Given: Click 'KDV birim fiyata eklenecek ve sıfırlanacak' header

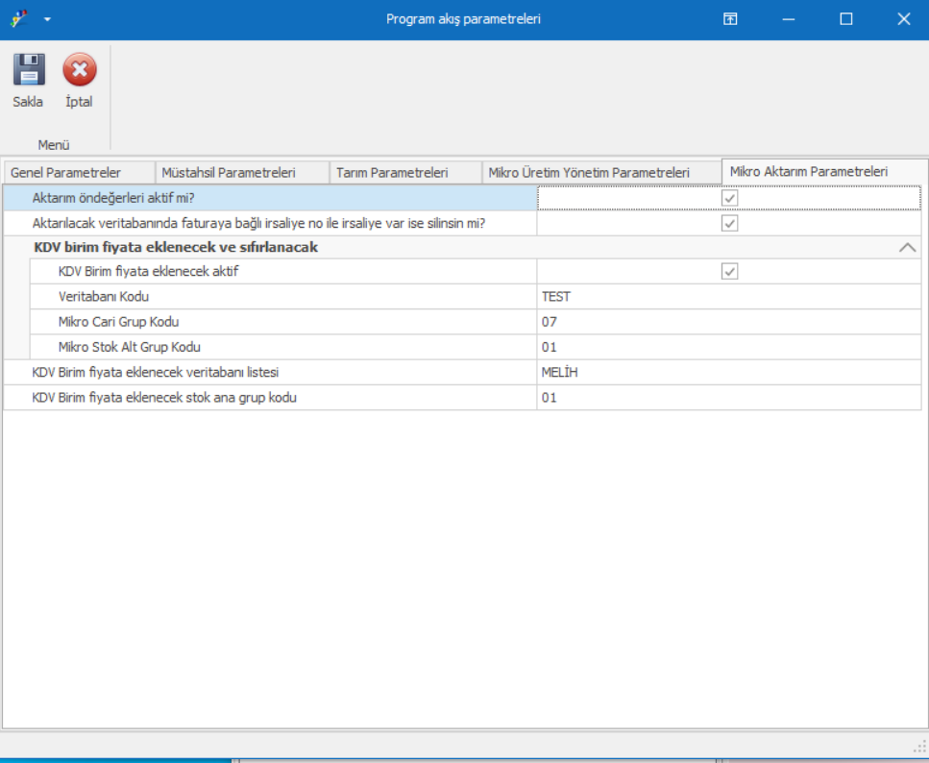Looking at the screenshot, I should coord(176,247).
